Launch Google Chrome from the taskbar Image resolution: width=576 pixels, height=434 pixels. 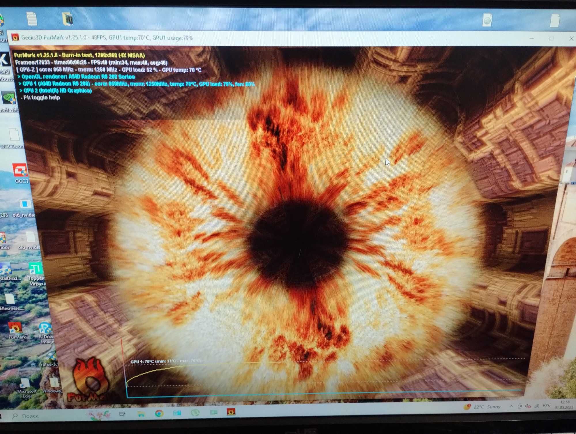(159, 414)
